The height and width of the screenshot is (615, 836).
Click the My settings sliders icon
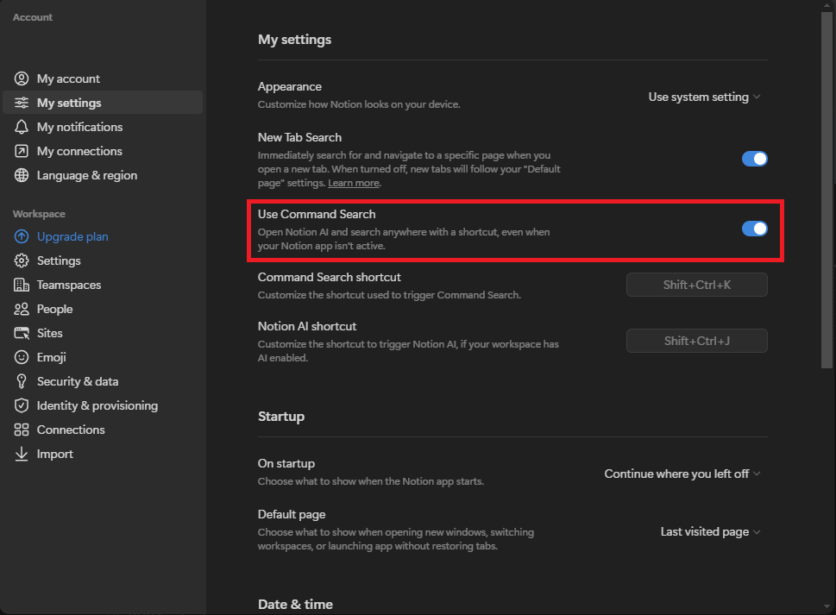coord(22,103)
